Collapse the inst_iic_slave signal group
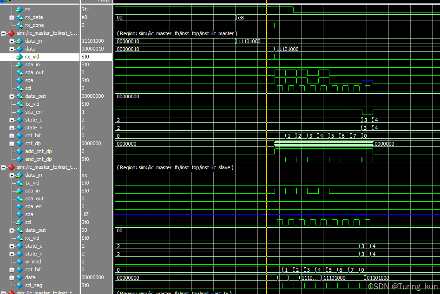This screenshot has height=294, width=440. (3, 167)
